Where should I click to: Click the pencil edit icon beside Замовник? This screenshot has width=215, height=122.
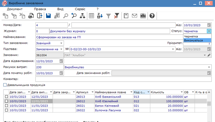click(209, 55)
